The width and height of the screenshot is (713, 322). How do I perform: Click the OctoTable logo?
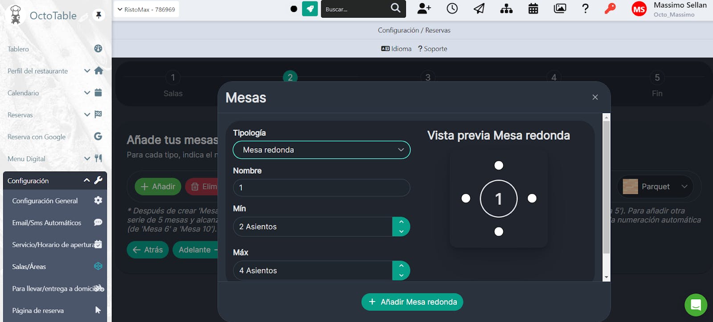(43, 15)
